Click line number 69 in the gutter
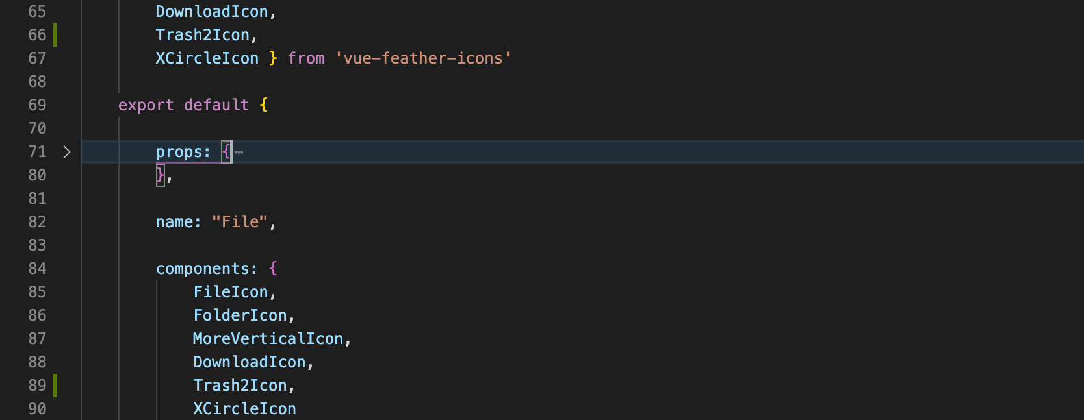 [37, 105]
